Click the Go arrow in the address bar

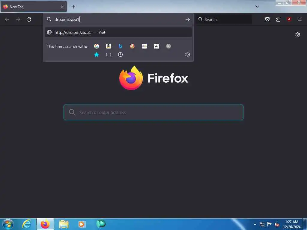click(x=188, y=19)
